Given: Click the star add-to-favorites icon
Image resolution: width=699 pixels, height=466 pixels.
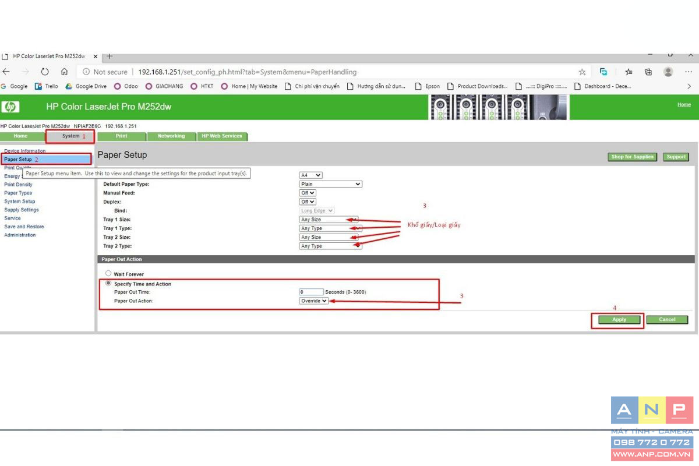Looking at the screenshot, I should [x=582, y=72].
